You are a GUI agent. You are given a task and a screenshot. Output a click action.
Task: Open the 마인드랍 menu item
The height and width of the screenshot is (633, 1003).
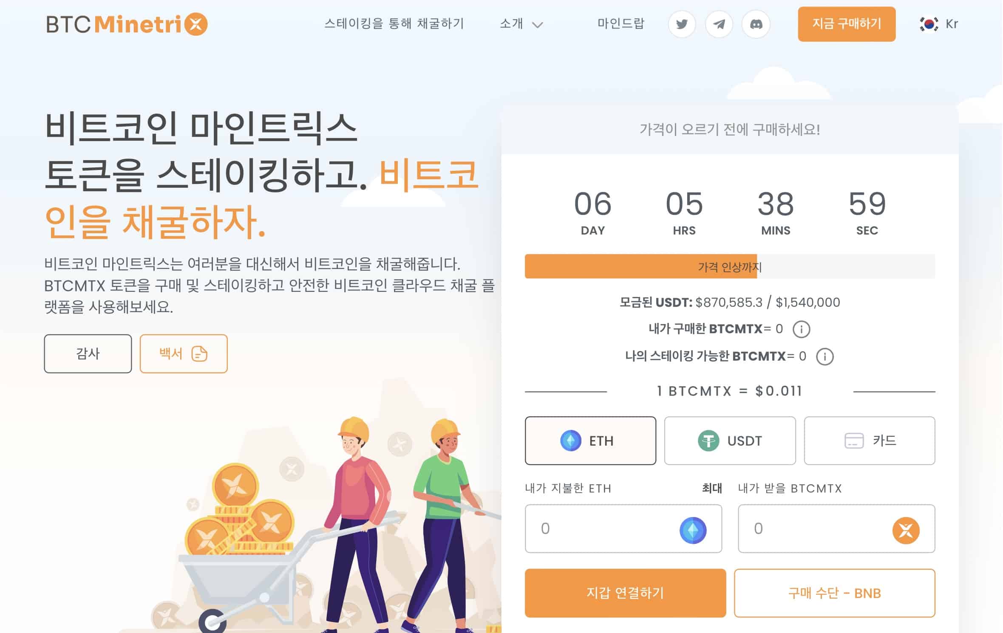click(621, 23)
